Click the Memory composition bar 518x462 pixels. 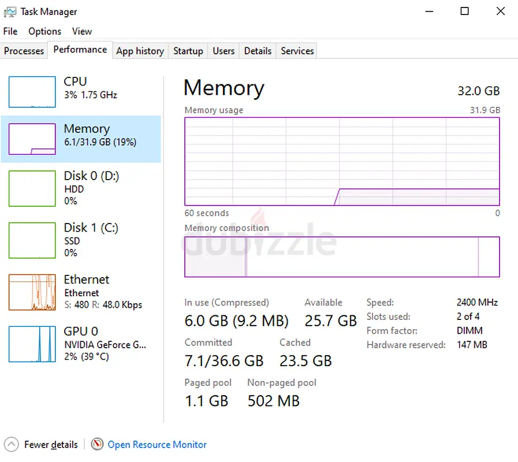tap(342, 256)
